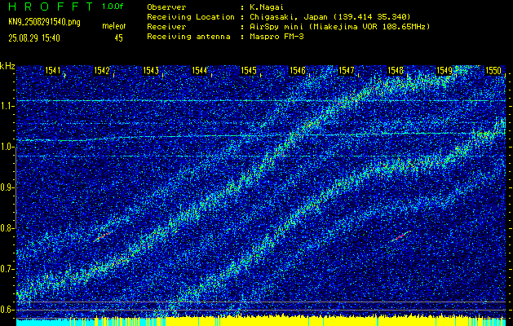The image size is (513, 326).
Task: Click the 1549 time marker
Action: pos(444,70)
